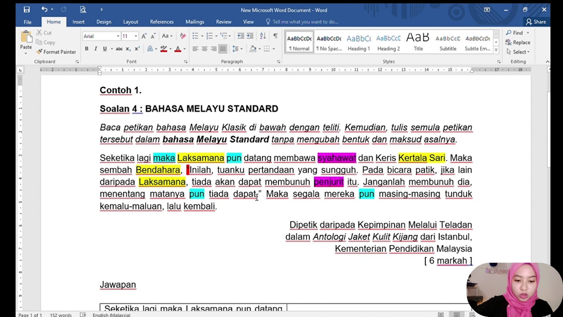Viewport: 563px width, 317px height.
Task: Switch to the Insert tab
Action: pos(78,22)
